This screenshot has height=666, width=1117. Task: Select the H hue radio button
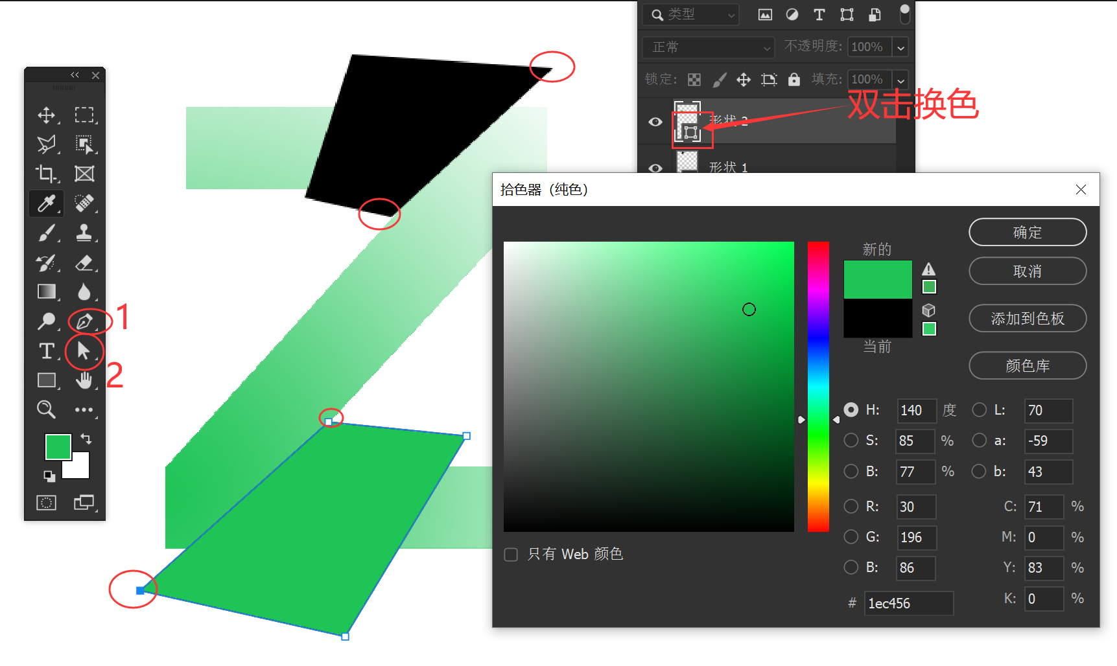coord(851,410)
